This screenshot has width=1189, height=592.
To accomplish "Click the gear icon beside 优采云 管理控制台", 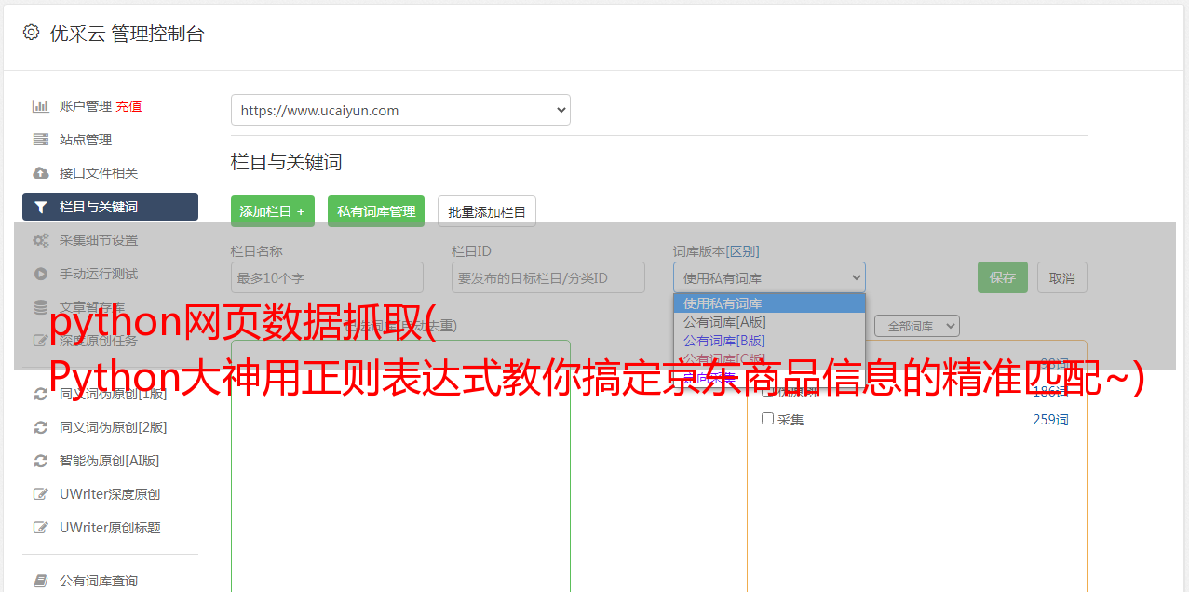I will pos(31,33).
